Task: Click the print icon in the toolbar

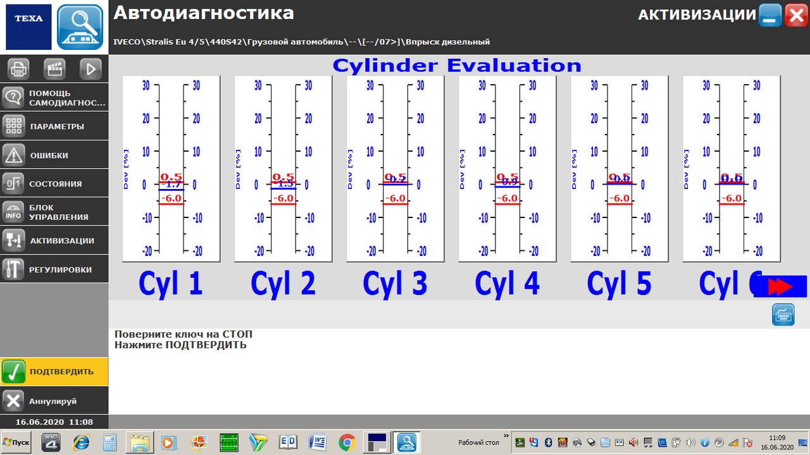Action: tap(19, 68)
